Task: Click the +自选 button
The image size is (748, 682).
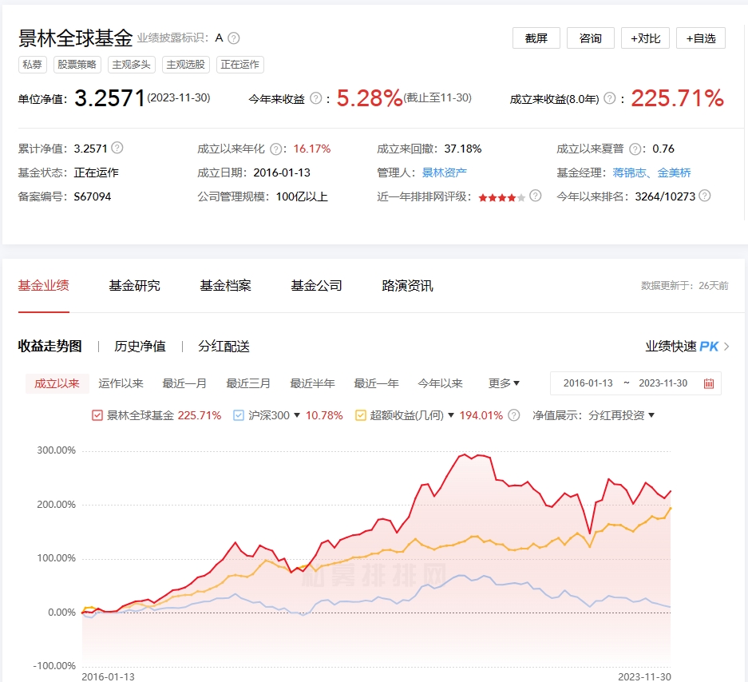Action: click(701, 38)
